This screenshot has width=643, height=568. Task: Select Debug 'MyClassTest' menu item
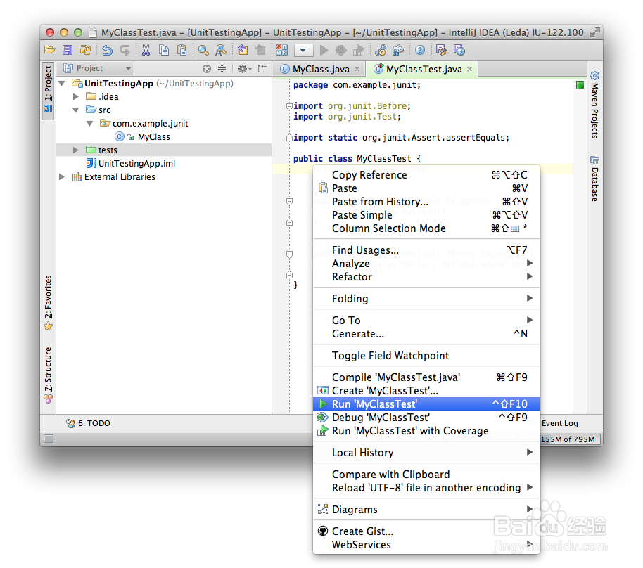(426, 417)
